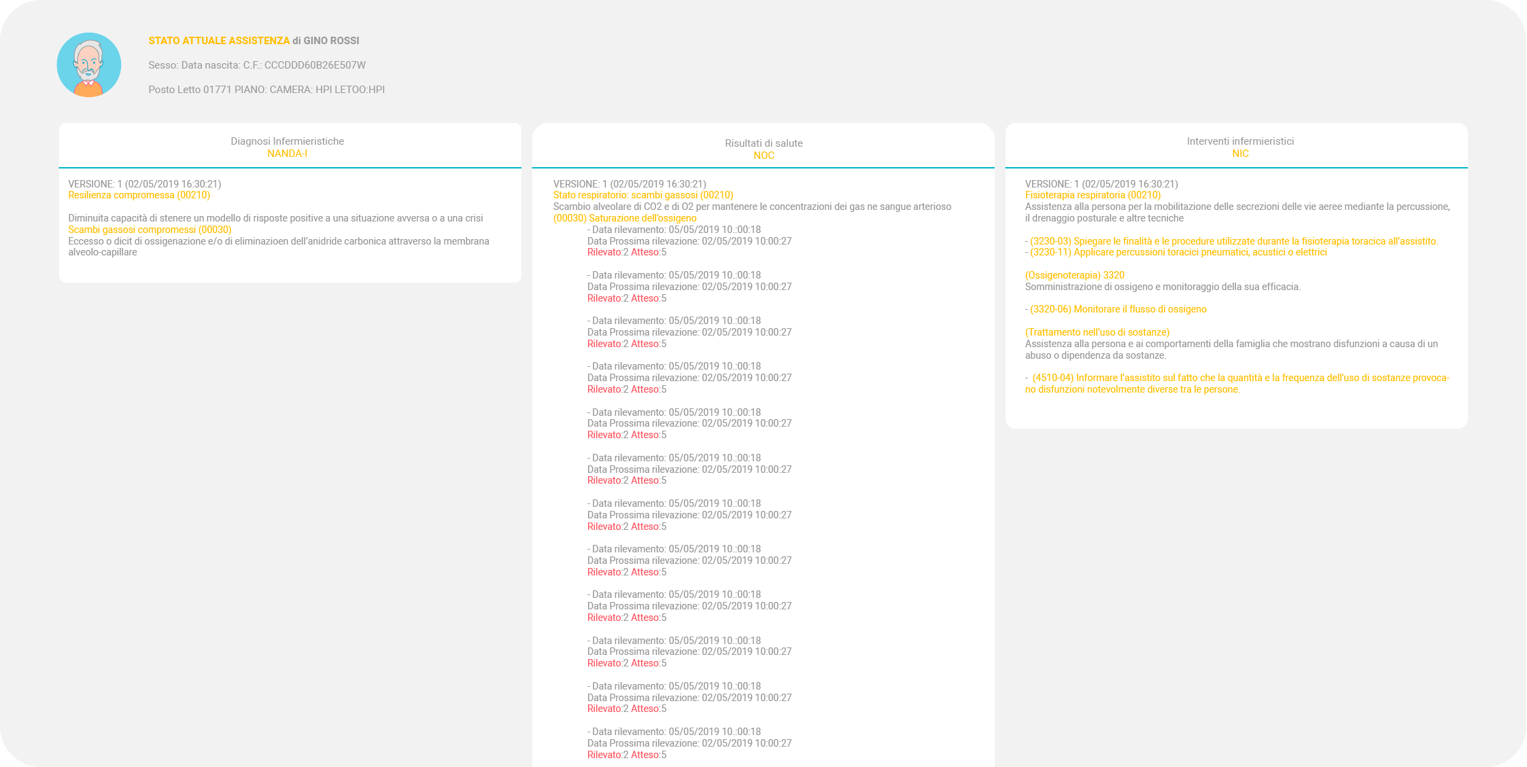Viewport: 1527px width, 767px height.
Task: Open (Ossigenoterapia) 3320 intervention
Action: [1074, 275]
